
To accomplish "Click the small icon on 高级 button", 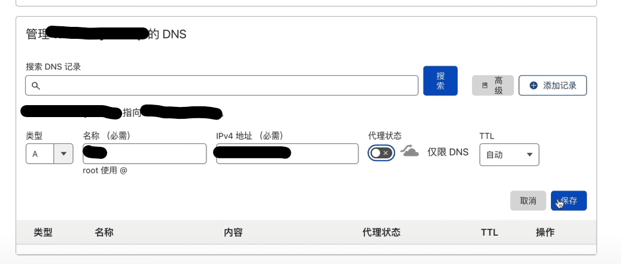I will pyautogui.click(x=485, y=86).
